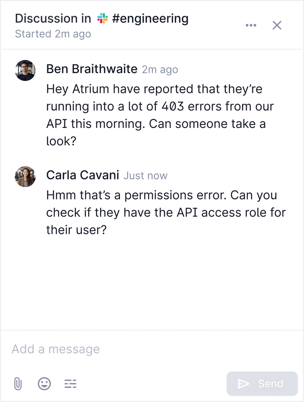Click the Started 2m ago subtitle
304x402 pixels.
click(53, 34)
